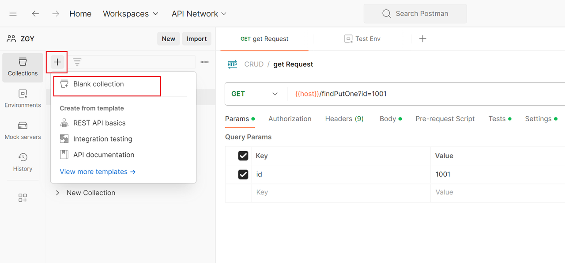This screenshot has width=565, height=263.
Task: Switch to the get Request tab
Action: pyautogui.click(x=264, y=39)
